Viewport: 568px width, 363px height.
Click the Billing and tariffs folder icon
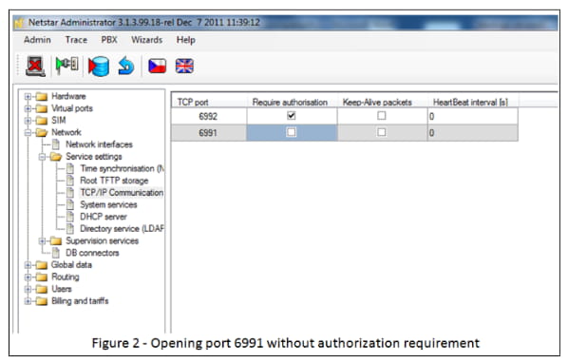click(x=42, y=300)
